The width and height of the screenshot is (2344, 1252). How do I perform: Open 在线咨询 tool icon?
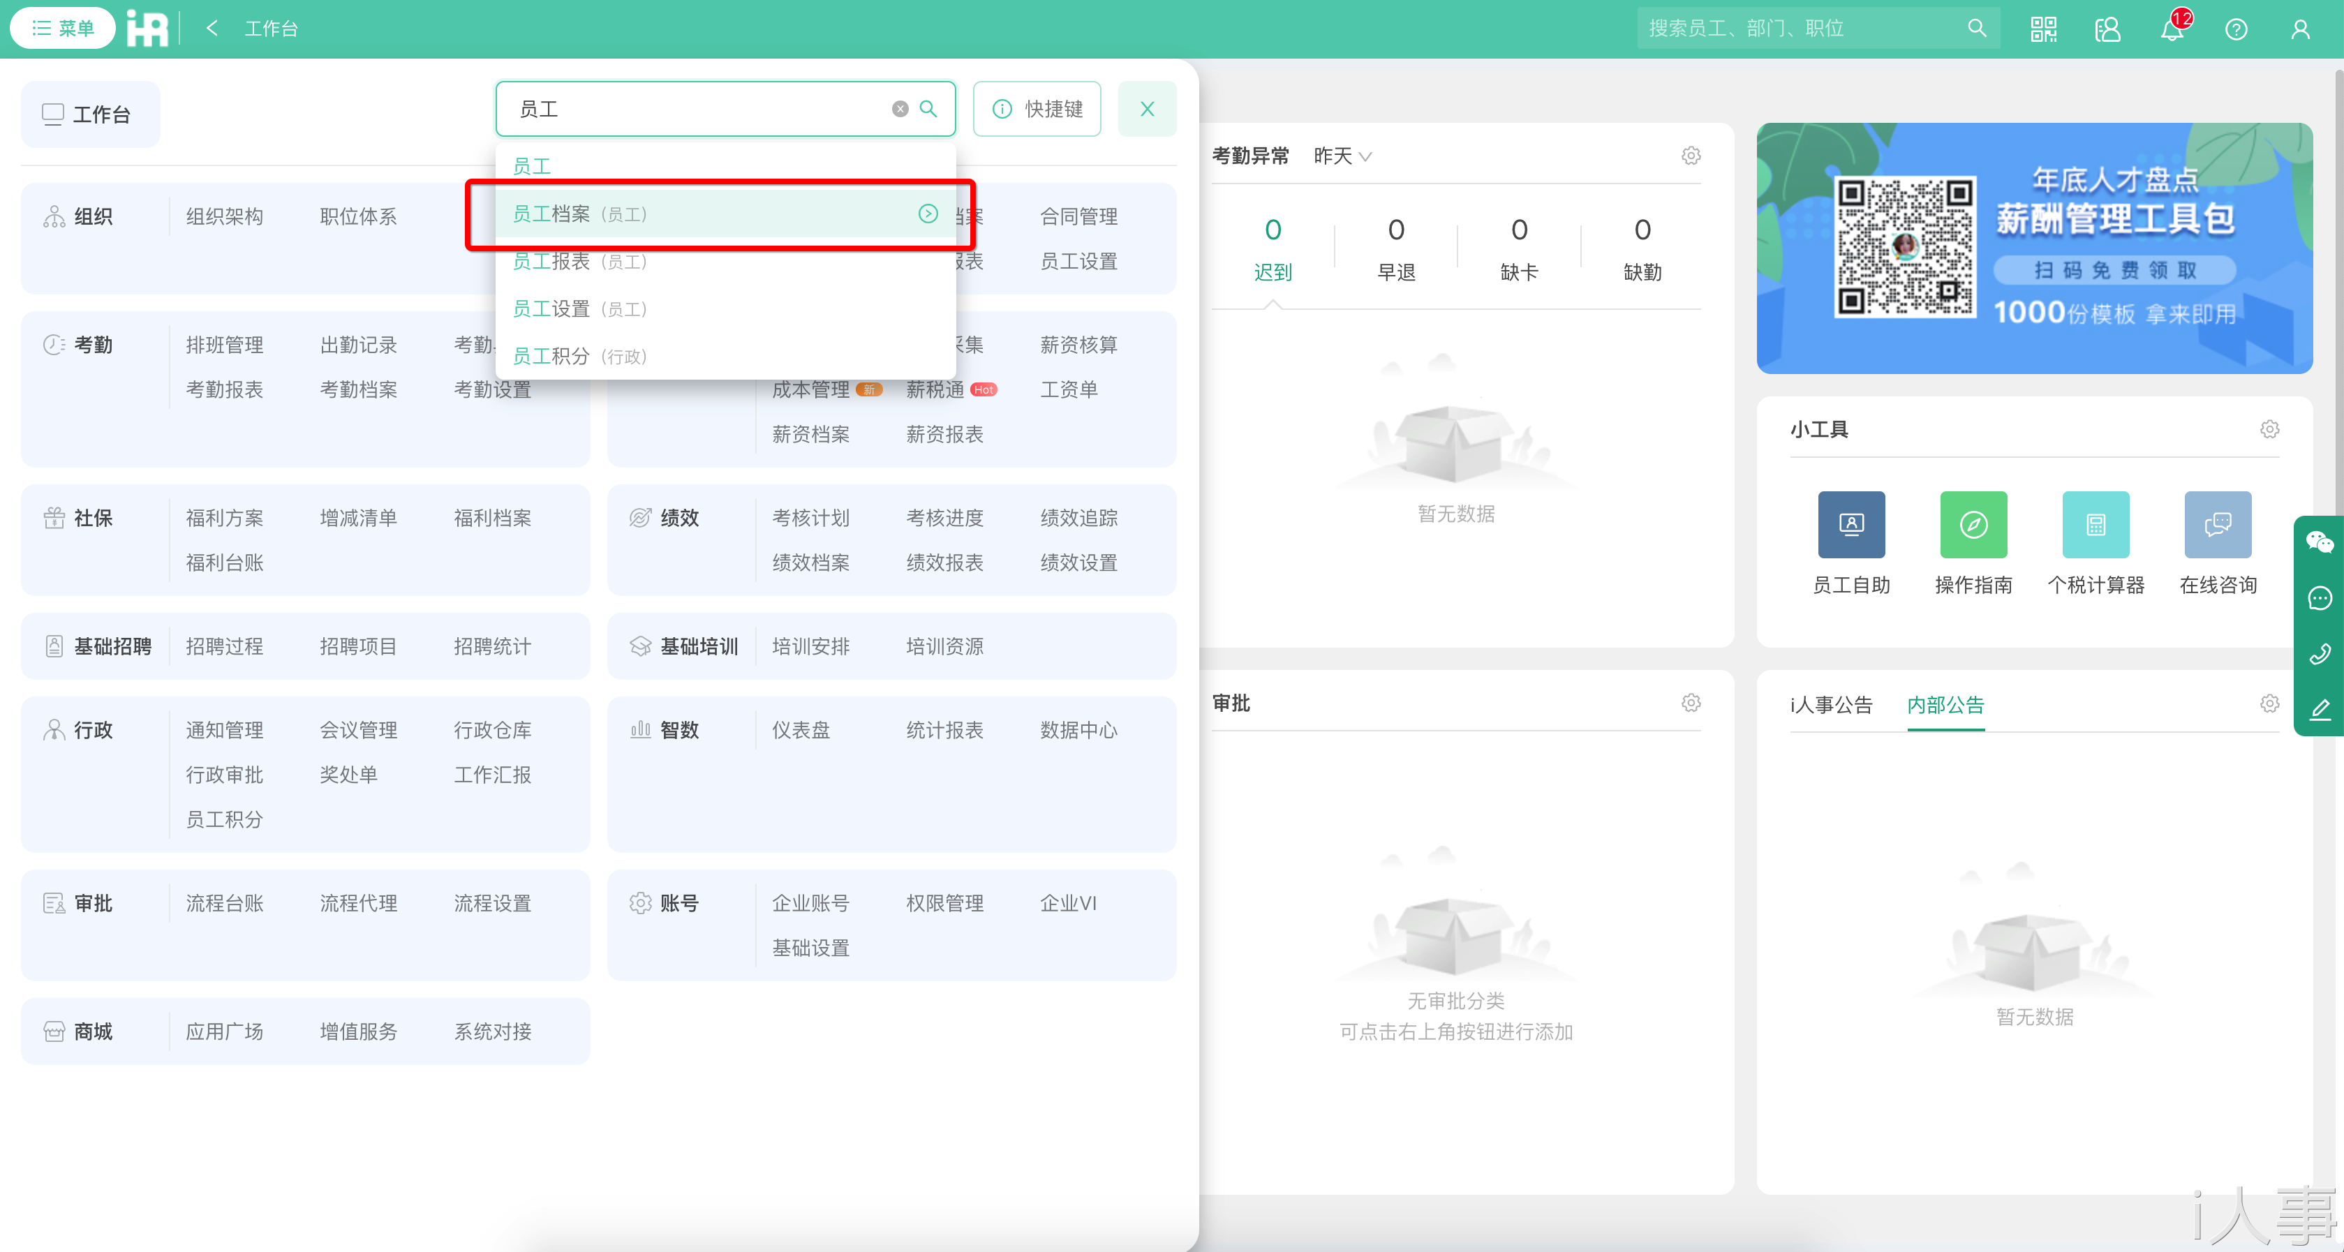pos(2218,524)
